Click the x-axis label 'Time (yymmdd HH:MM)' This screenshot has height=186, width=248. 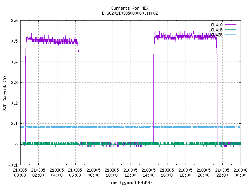(130, 183)
